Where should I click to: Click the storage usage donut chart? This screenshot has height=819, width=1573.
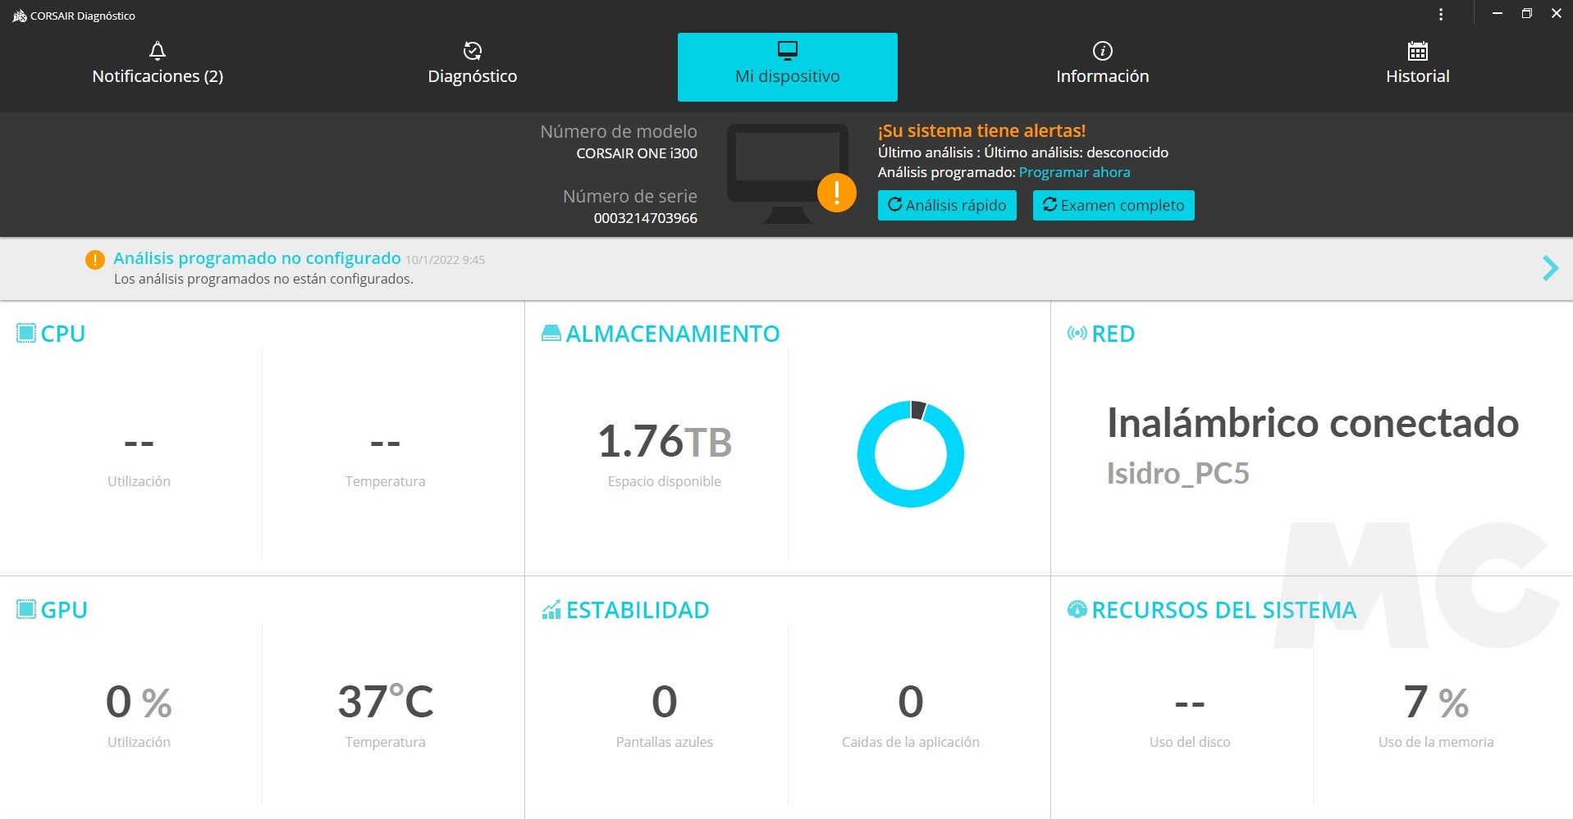pos(910,453)
